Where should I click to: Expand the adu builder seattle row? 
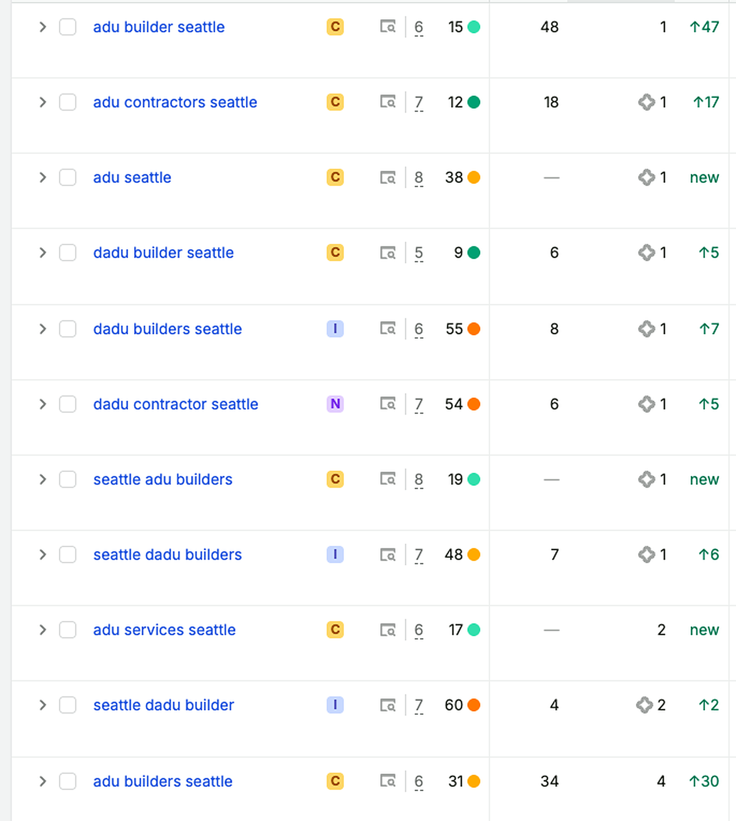pos(43,27)
